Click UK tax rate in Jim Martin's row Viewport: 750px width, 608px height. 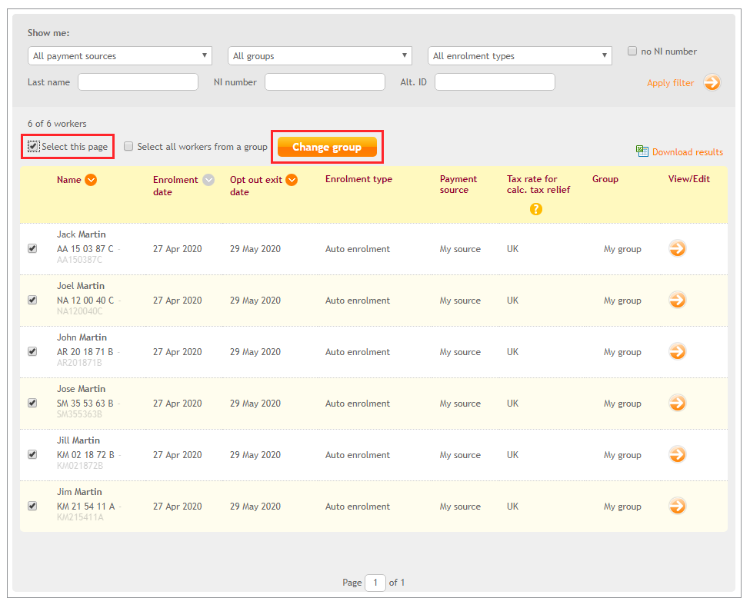click(x=512, y=507)
